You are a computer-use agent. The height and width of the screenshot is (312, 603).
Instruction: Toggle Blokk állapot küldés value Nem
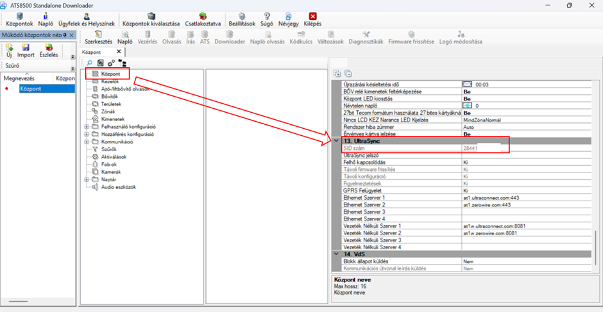click(526, 261)
